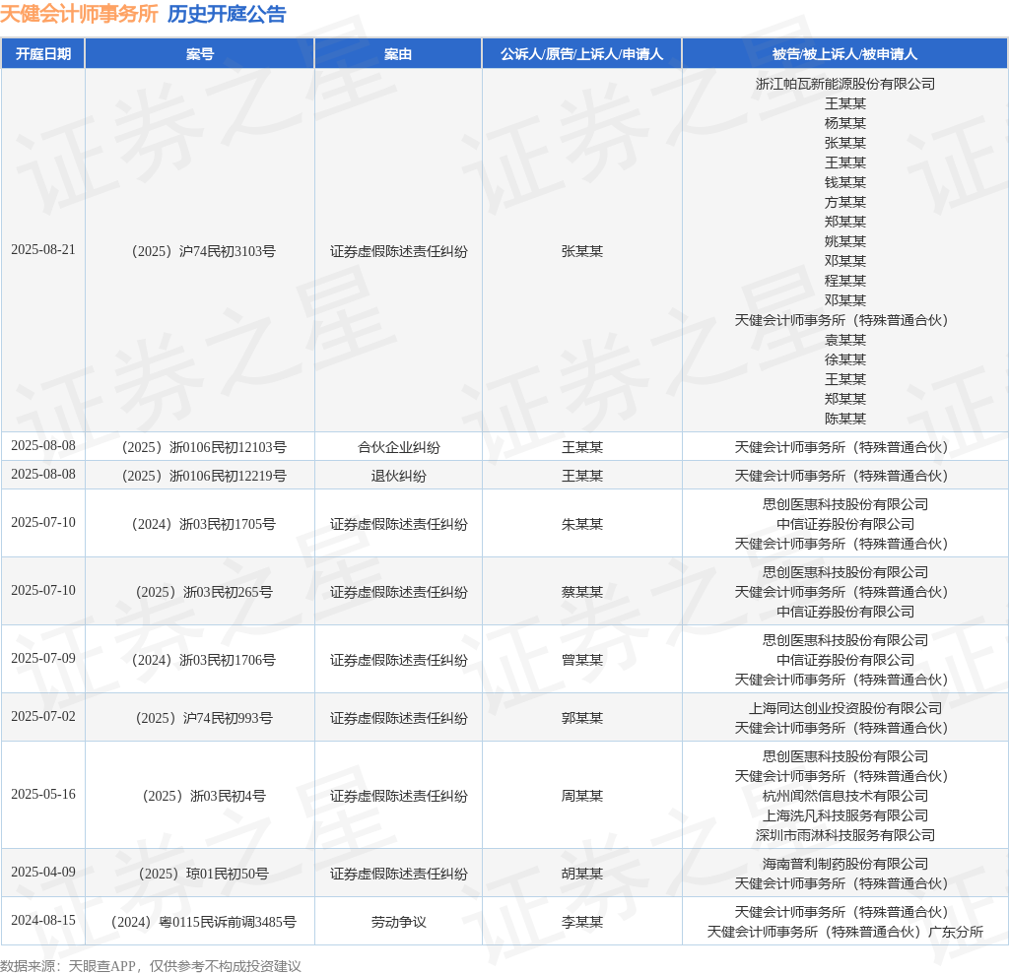Click defendant 深圳市雨淋科技服务有限公司
1009x975 pixels.
point(844,835)
